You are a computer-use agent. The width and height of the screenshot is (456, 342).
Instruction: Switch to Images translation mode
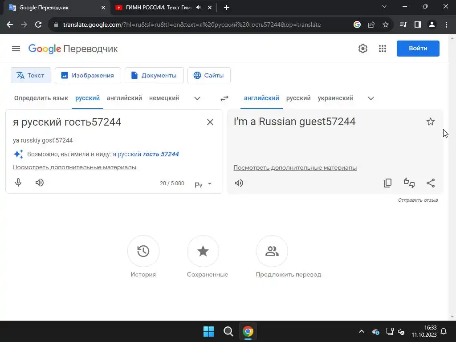(88, 75)
